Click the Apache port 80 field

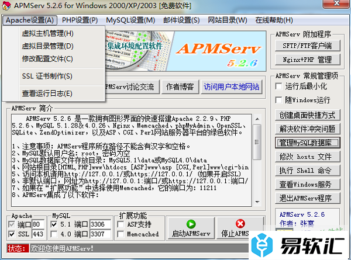tap(38, 224)
